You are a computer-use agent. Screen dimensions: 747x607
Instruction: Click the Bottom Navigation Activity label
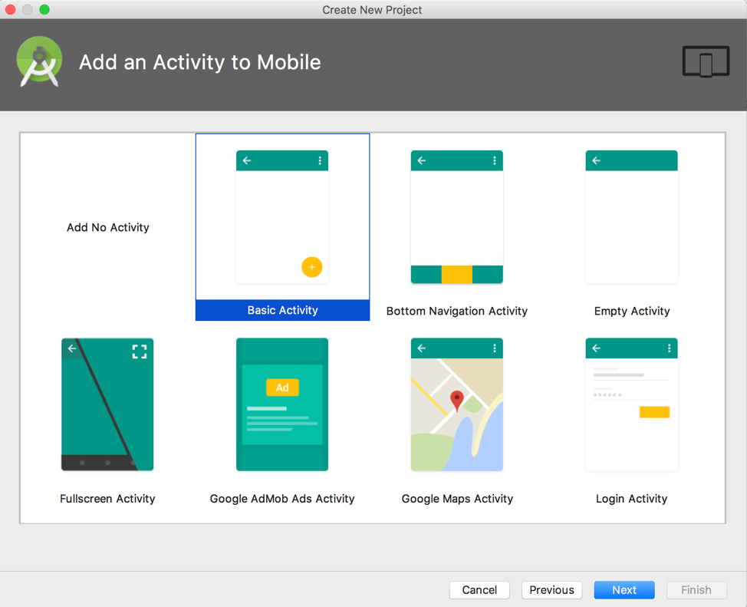pos(457,311)
